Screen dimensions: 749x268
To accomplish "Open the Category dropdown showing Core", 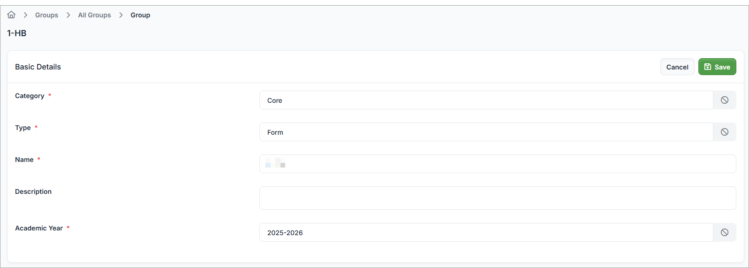I will pyautogui.click(x=485, y=100).
